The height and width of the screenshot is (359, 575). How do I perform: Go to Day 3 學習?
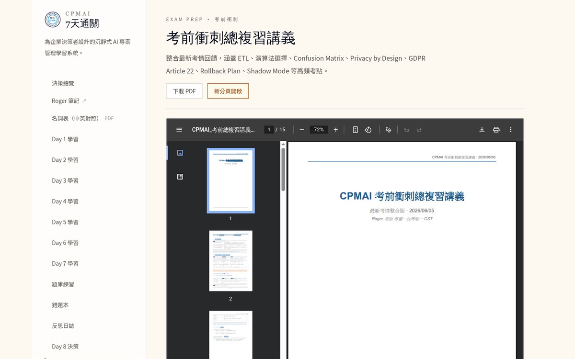[65, 180]
